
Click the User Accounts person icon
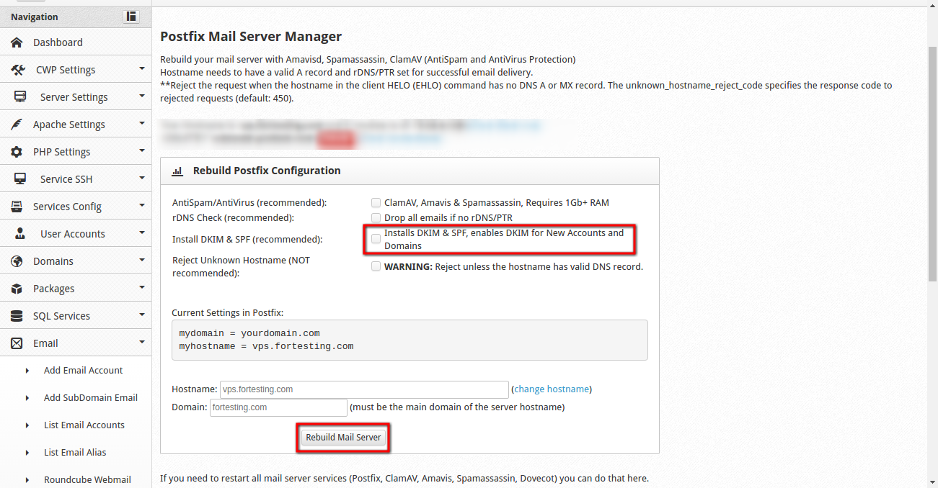(x=20, y=234)
